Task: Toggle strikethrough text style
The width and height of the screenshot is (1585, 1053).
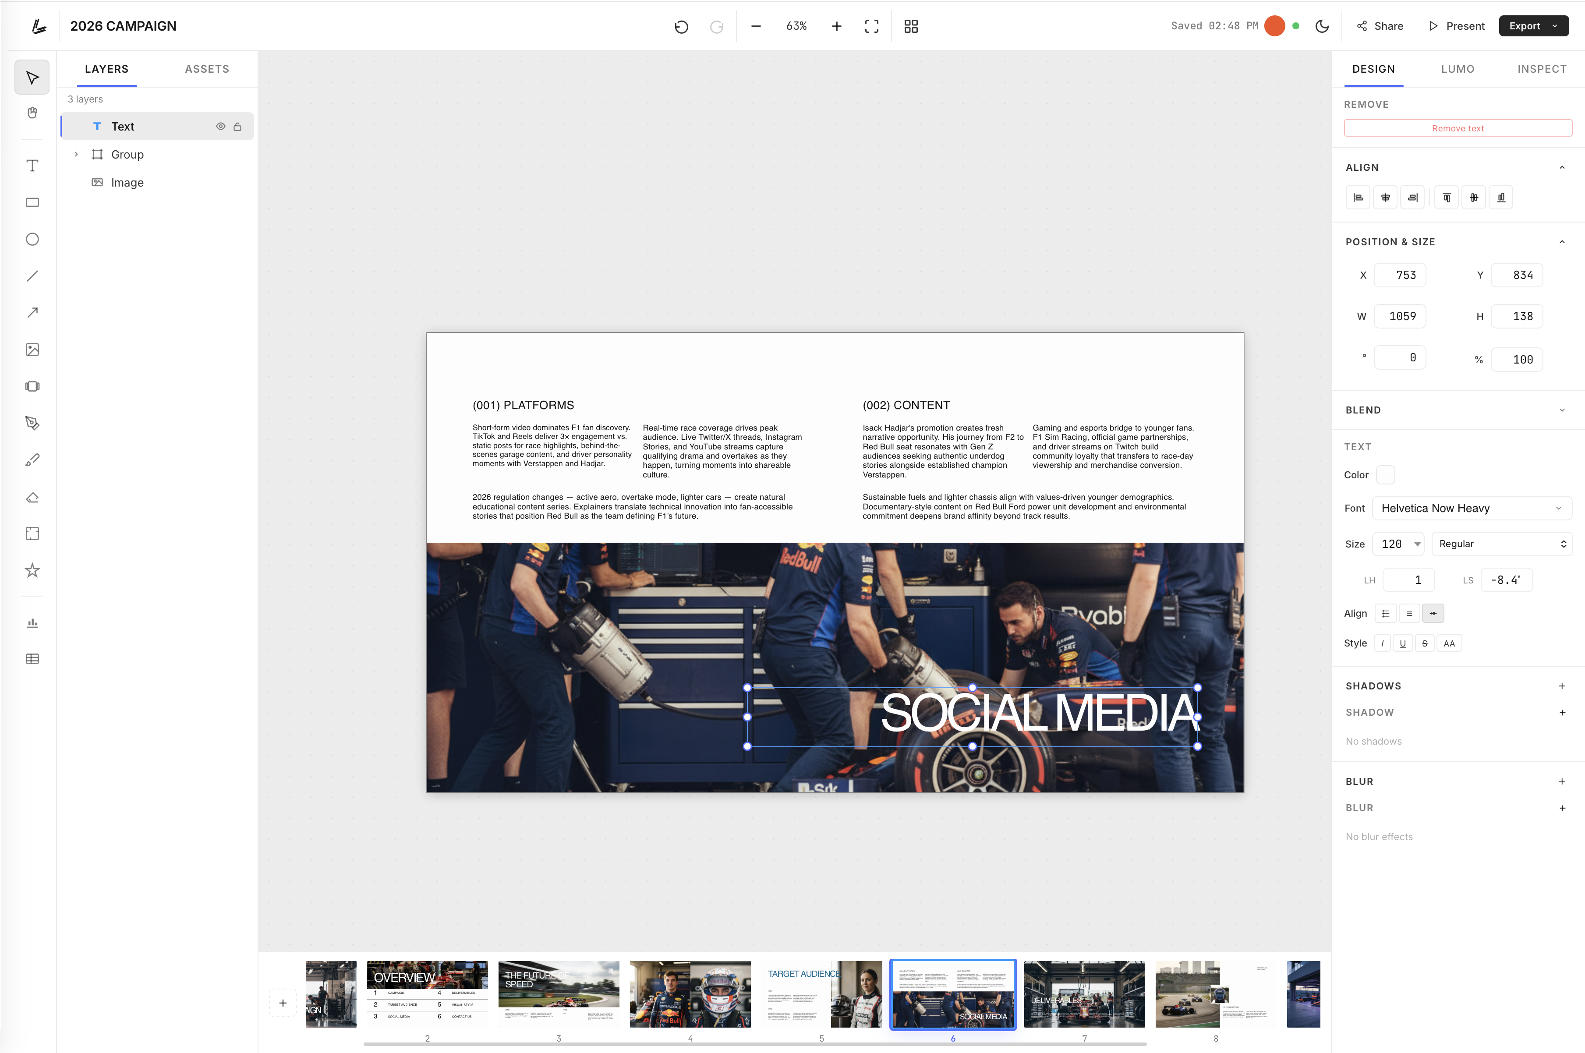Action: (1425, 643)
